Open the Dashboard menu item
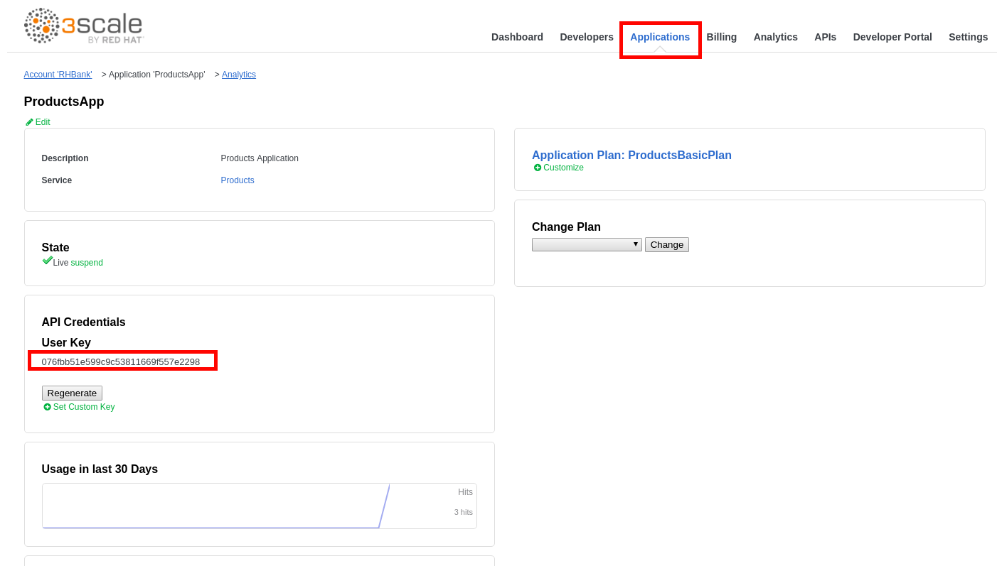The width and height of the screenshot is (997, 566). (x=517, y=37)
